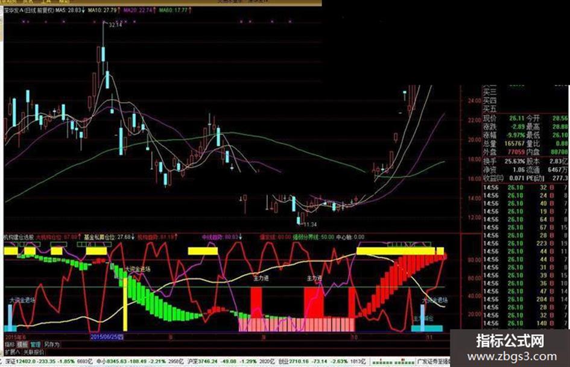Click the 基金私募仓位 indicator value label
The image size is (570, 367).
pos(109,237)
